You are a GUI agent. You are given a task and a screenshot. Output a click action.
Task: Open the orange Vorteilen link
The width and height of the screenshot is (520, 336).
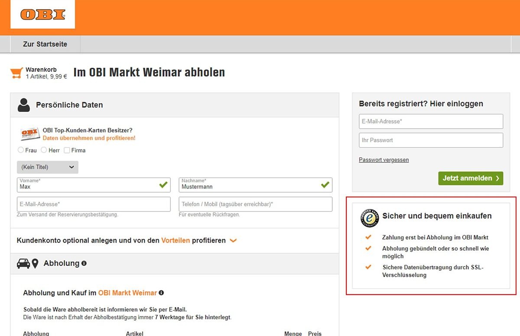point(175,240)
